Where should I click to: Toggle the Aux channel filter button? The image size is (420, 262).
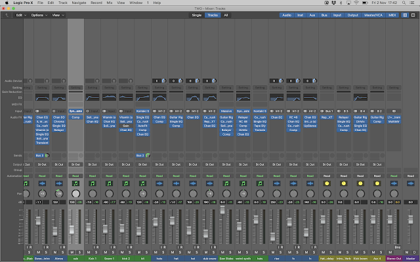pos(312,15)
